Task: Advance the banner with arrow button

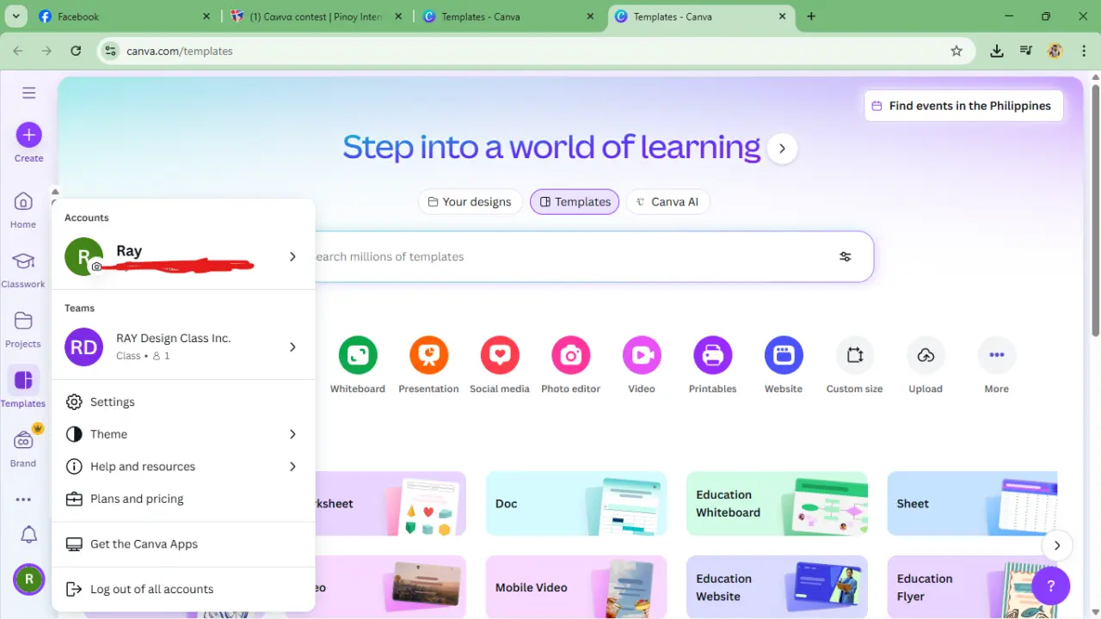Action: click(x=782, y=148)
